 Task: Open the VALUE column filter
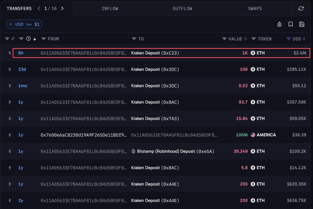[224, 39]
